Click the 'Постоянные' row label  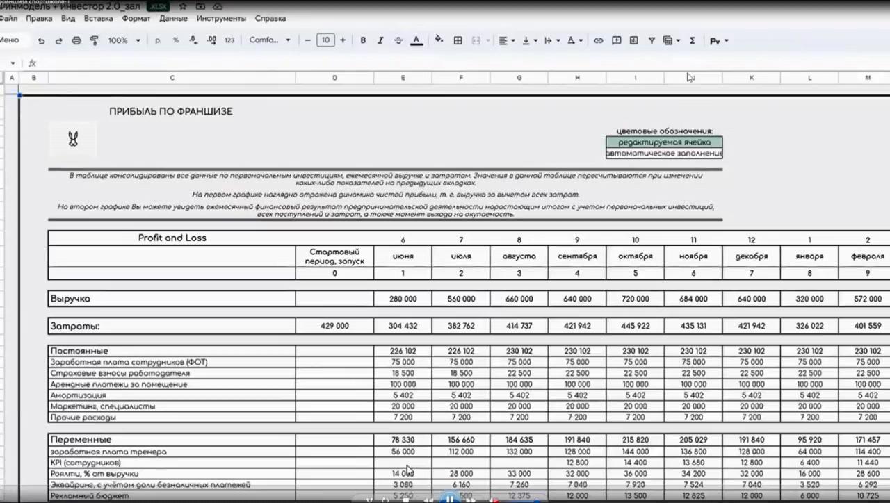[x=79, y=351]
